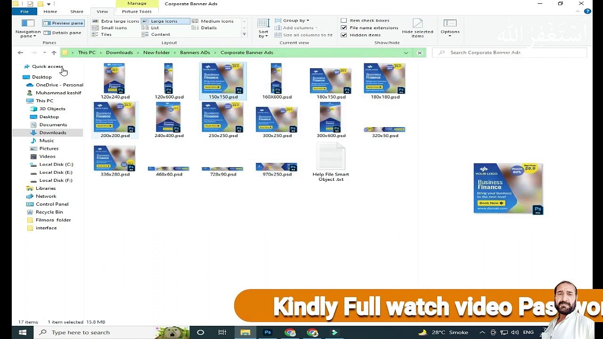Select OneDrive - Personal in the sidebar
Viewport: 603px width, 339px height.
(x=55, y=85)
